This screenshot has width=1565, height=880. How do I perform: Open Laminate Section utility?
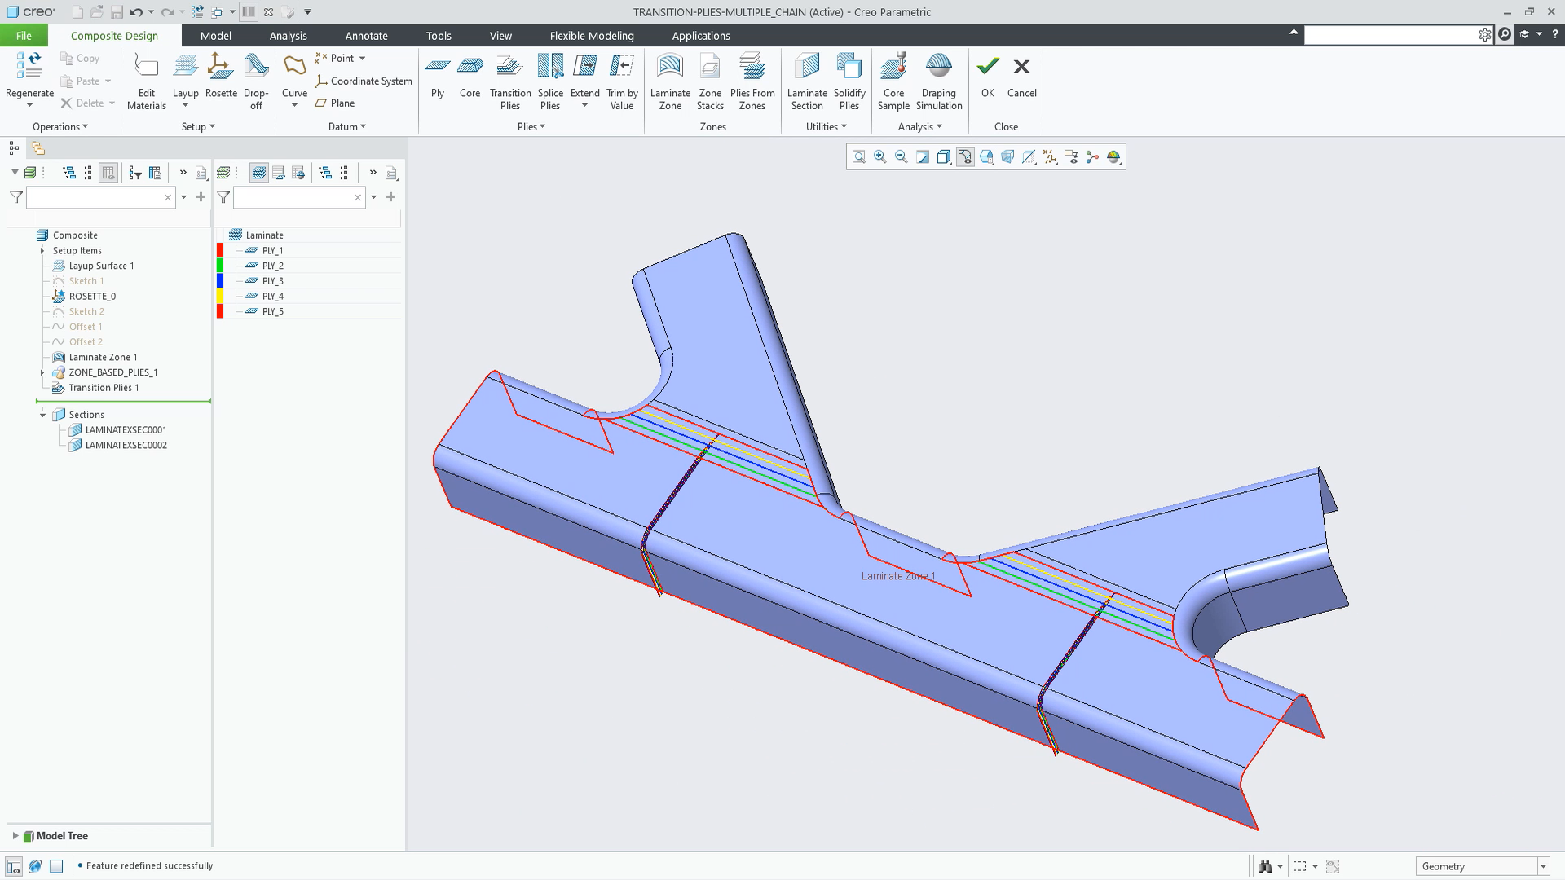pos(807,81)
